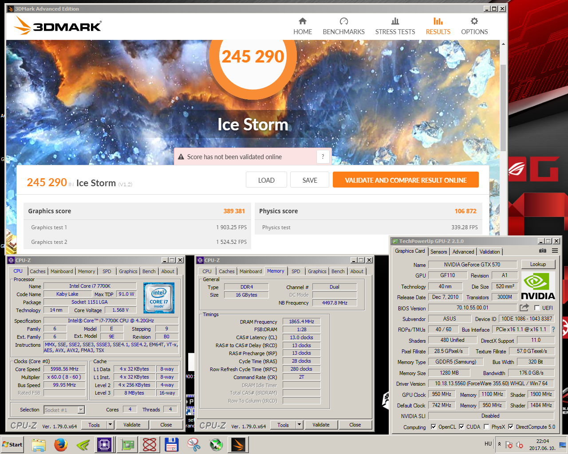This screenshot has width=568, height=454.
Task: Click the GPU-Z Lookup button
Action: 538,264
